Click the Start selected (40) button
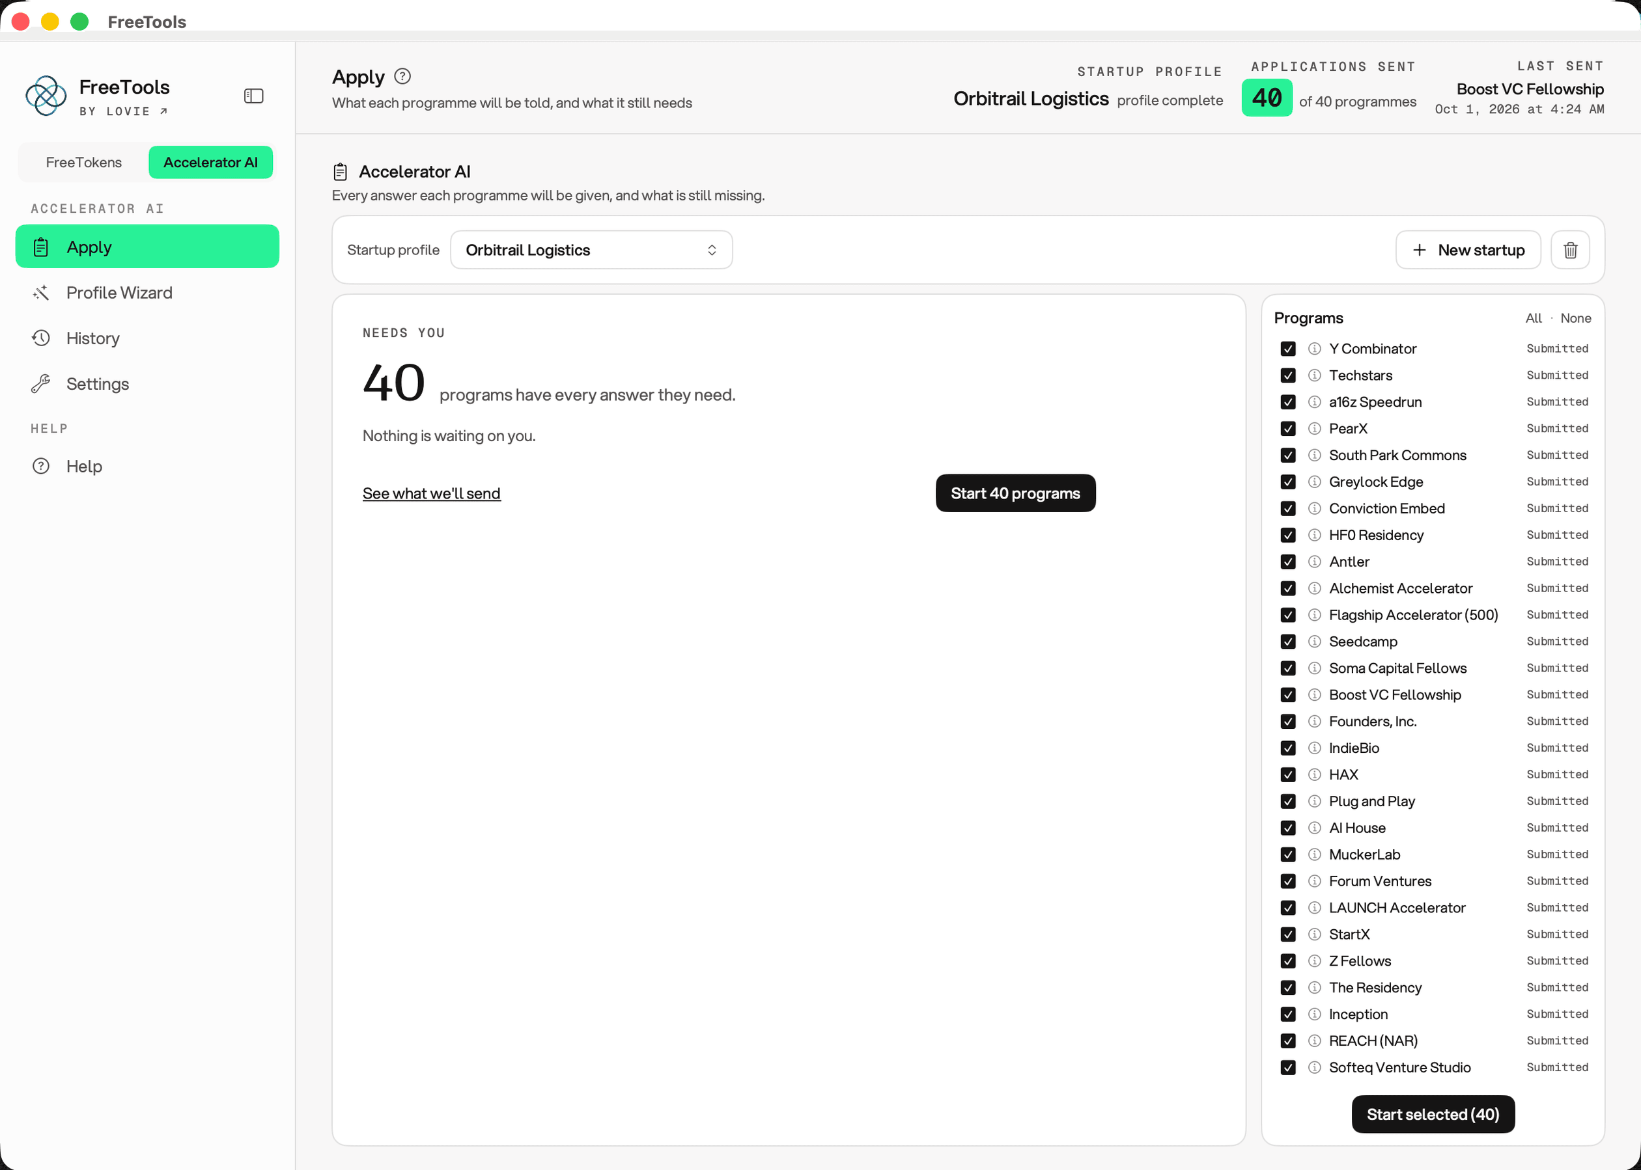Viewport: 1641px width, 1170px height. click(x=1433, y=1115)
